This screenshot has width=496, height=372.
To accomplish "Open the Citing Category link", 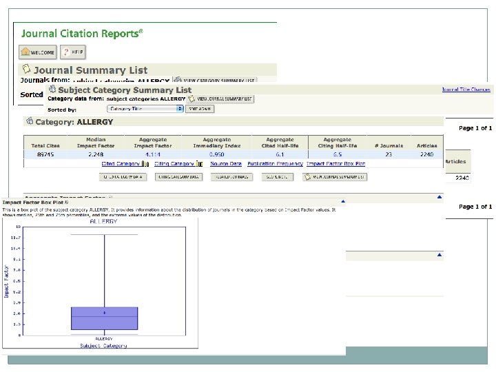I will [174, 163].
